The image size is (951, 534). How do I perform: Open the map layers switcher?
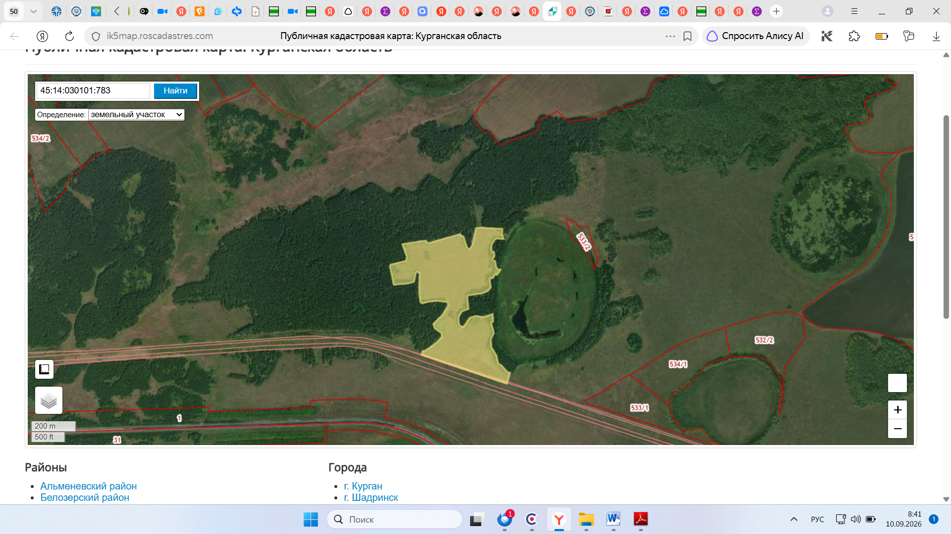pyautogui.click(x=49, y=400)
